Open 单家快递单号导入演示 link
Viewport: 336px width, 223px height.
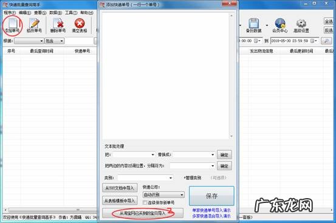[x=211, y=210]
